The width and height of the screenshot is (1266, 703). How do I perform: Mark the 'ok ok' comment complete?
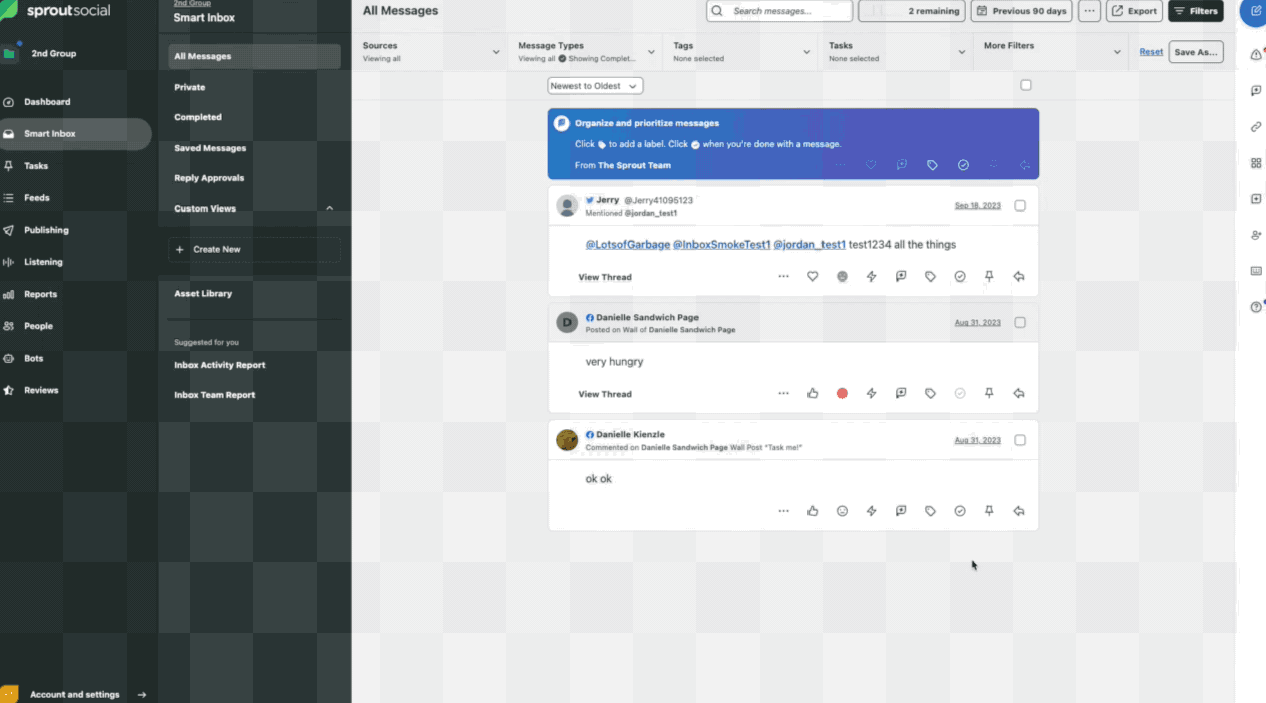960,511
